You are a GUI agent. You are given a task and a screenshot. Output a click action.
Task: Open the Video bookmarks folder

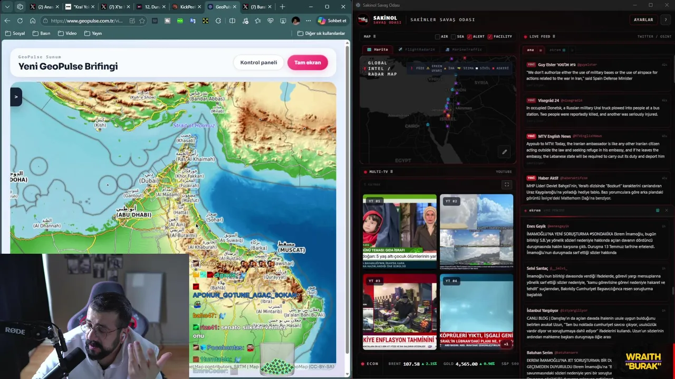click(x=67, y=33)
